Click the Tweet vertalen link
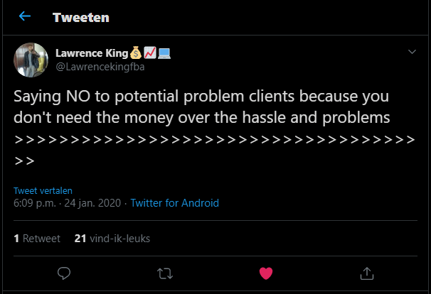The width and height of the screenshot is (431, 294). (x=43, y=190)
